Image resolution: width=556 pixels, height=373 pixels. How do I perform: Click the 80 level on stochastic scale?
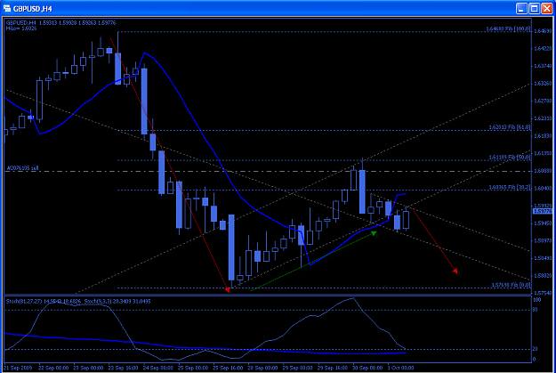[535, 310]
